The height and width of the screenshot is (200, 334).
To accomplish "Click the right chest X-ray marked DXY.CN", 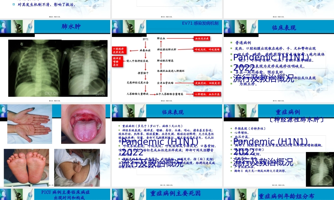I will (85, 68).
